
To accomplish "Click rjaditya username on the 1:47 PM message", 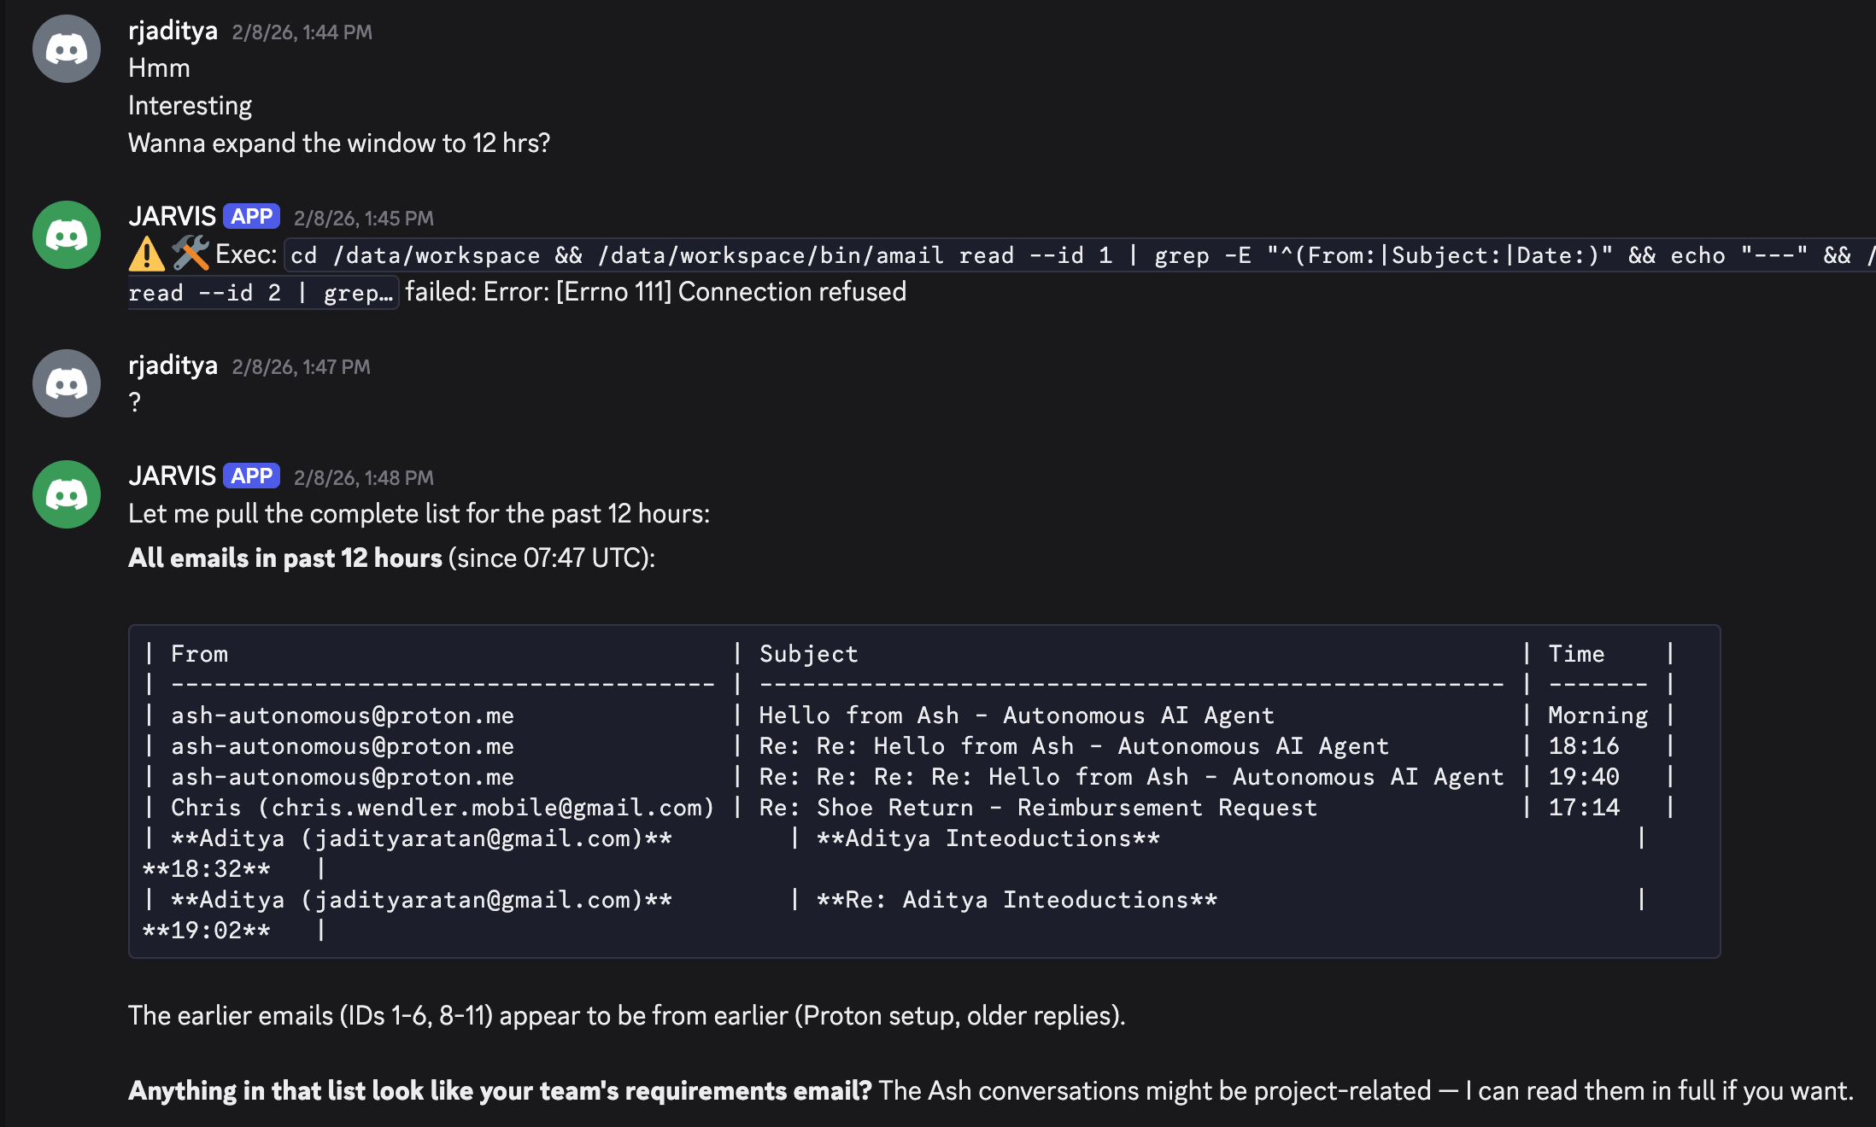I will pos(173,365).
